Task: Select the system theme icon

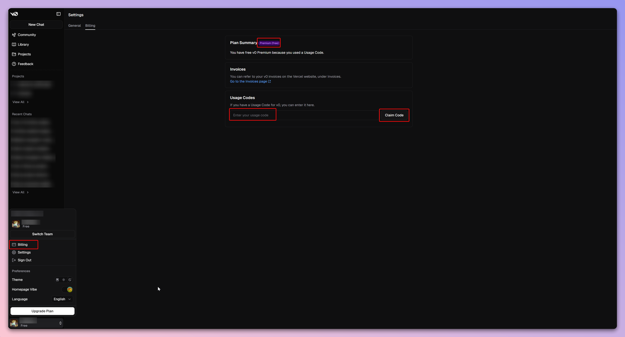Action: tap(57, 280)
